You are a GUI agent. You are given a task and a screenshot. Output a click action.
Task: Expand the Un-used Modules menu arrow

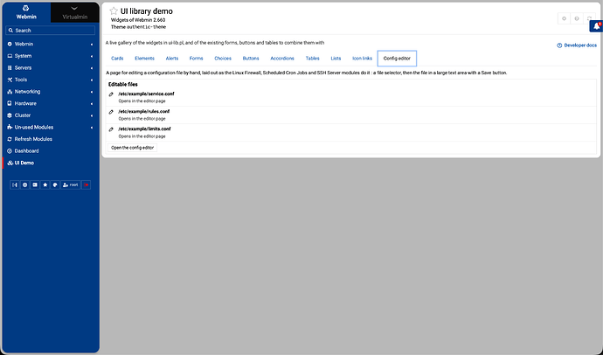92,128
